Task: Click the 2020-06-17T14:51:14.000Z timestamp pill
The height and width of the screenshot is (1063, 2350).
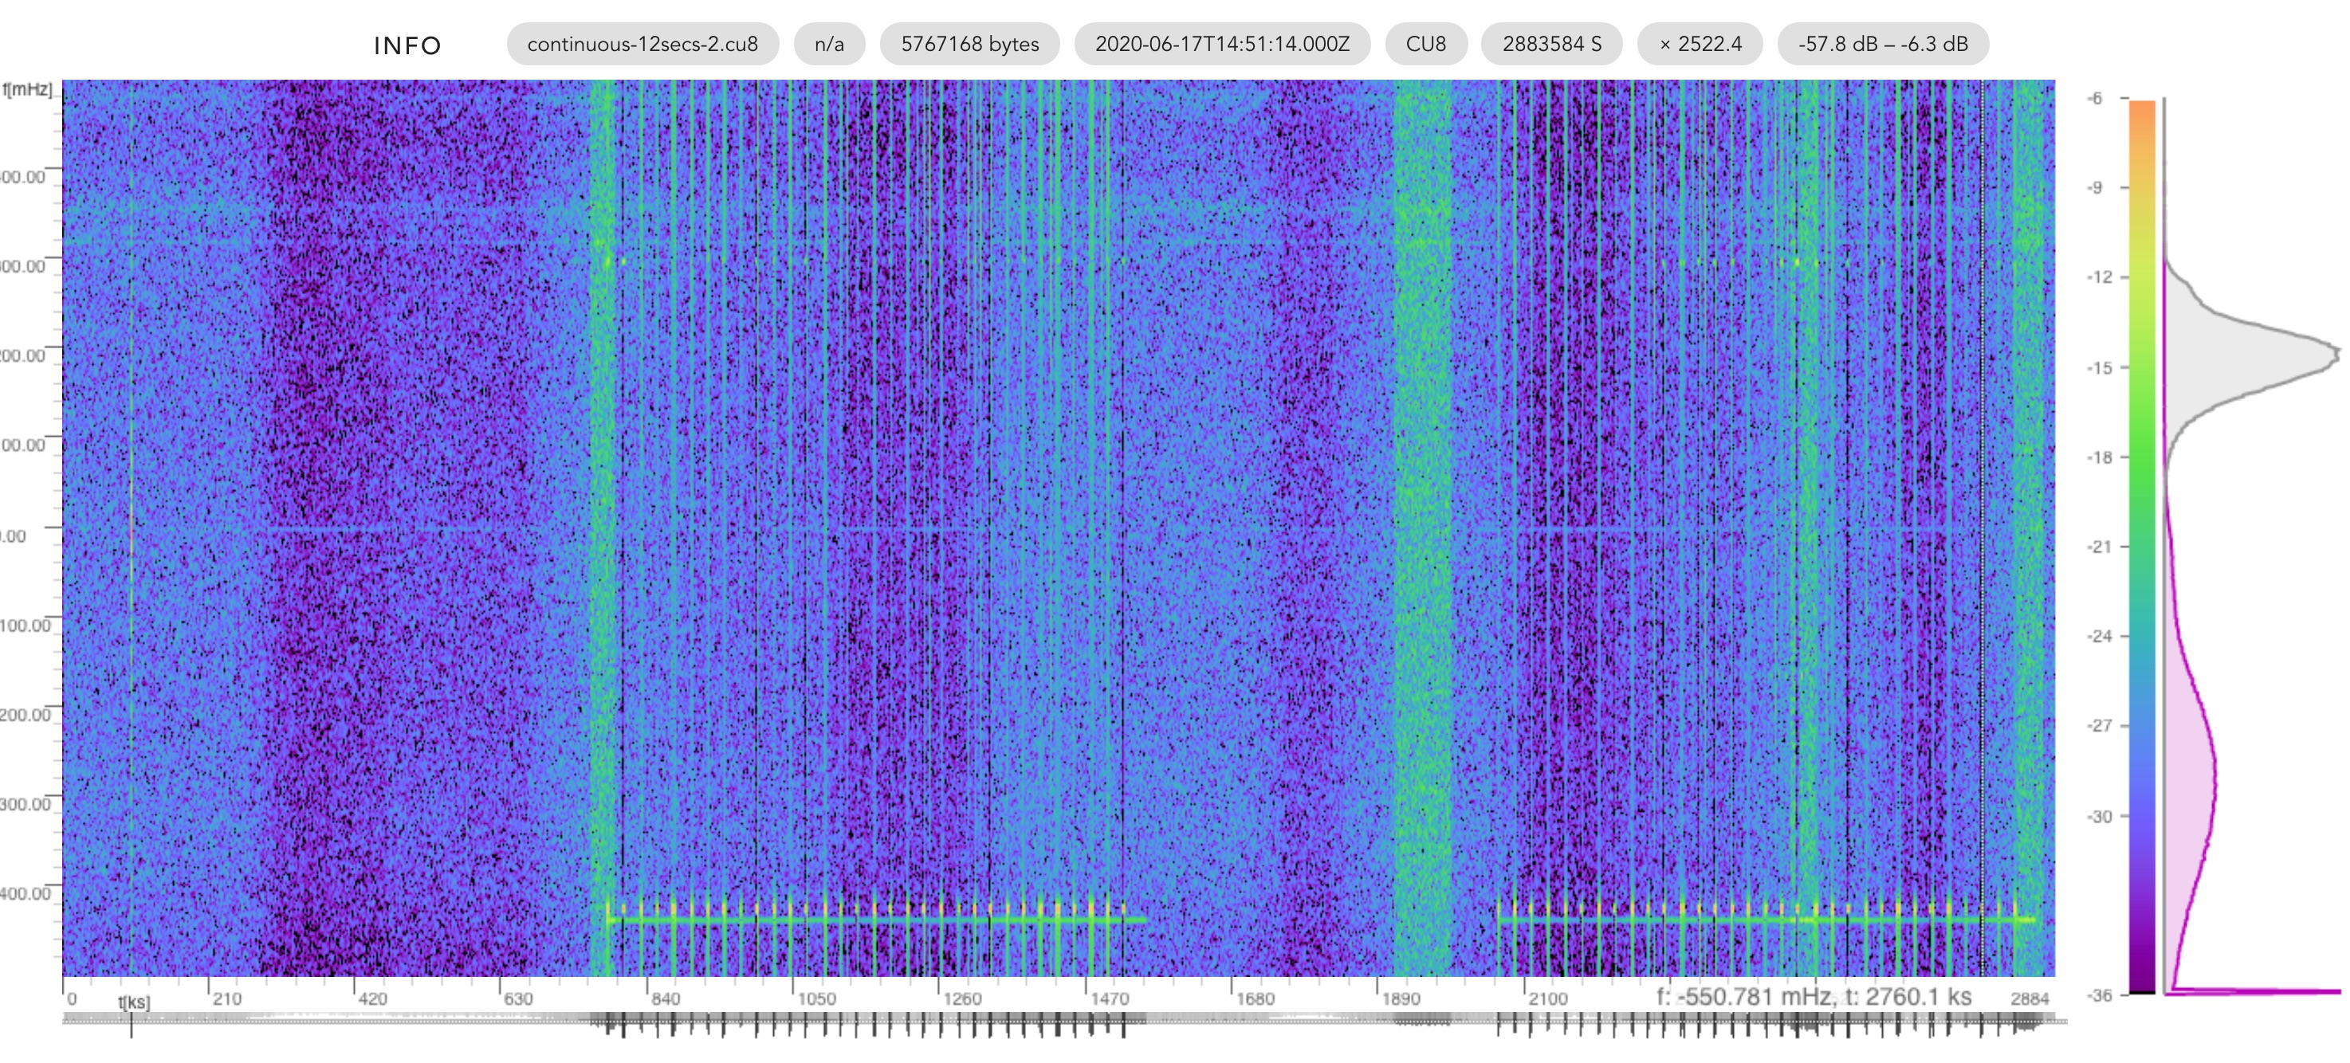Action: click(1223, 44)
